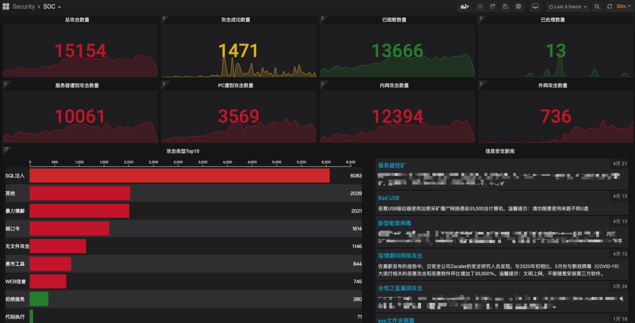Open the 信息安全新闻 panel title menu
Image resolution: width=635 pixels, height=323 pixels.
click(500, 151)
